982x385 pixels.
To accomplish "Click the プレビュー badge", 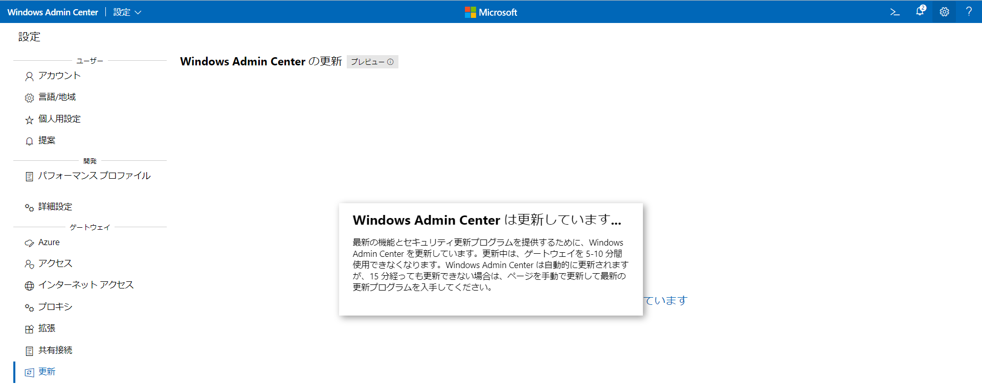I will (x=372, y=62).
